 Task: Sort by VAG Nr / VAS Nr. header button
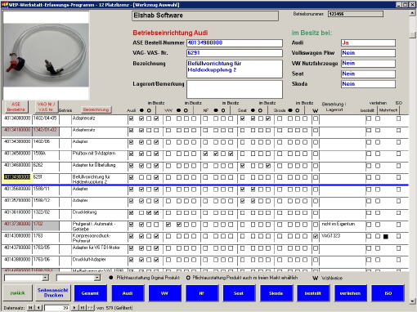[x=46, y=107]
